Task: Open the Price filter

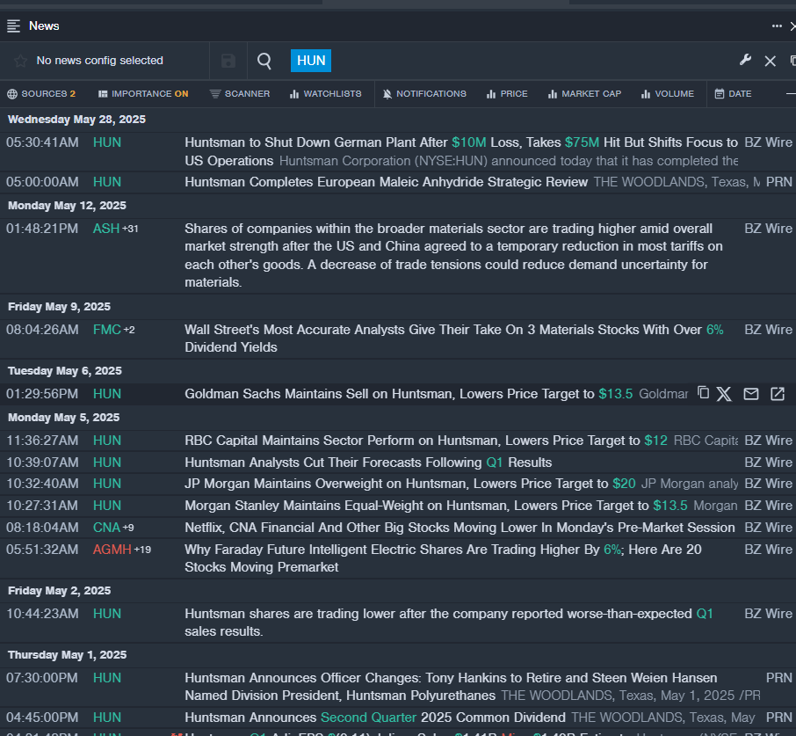Action: point(507,94)
